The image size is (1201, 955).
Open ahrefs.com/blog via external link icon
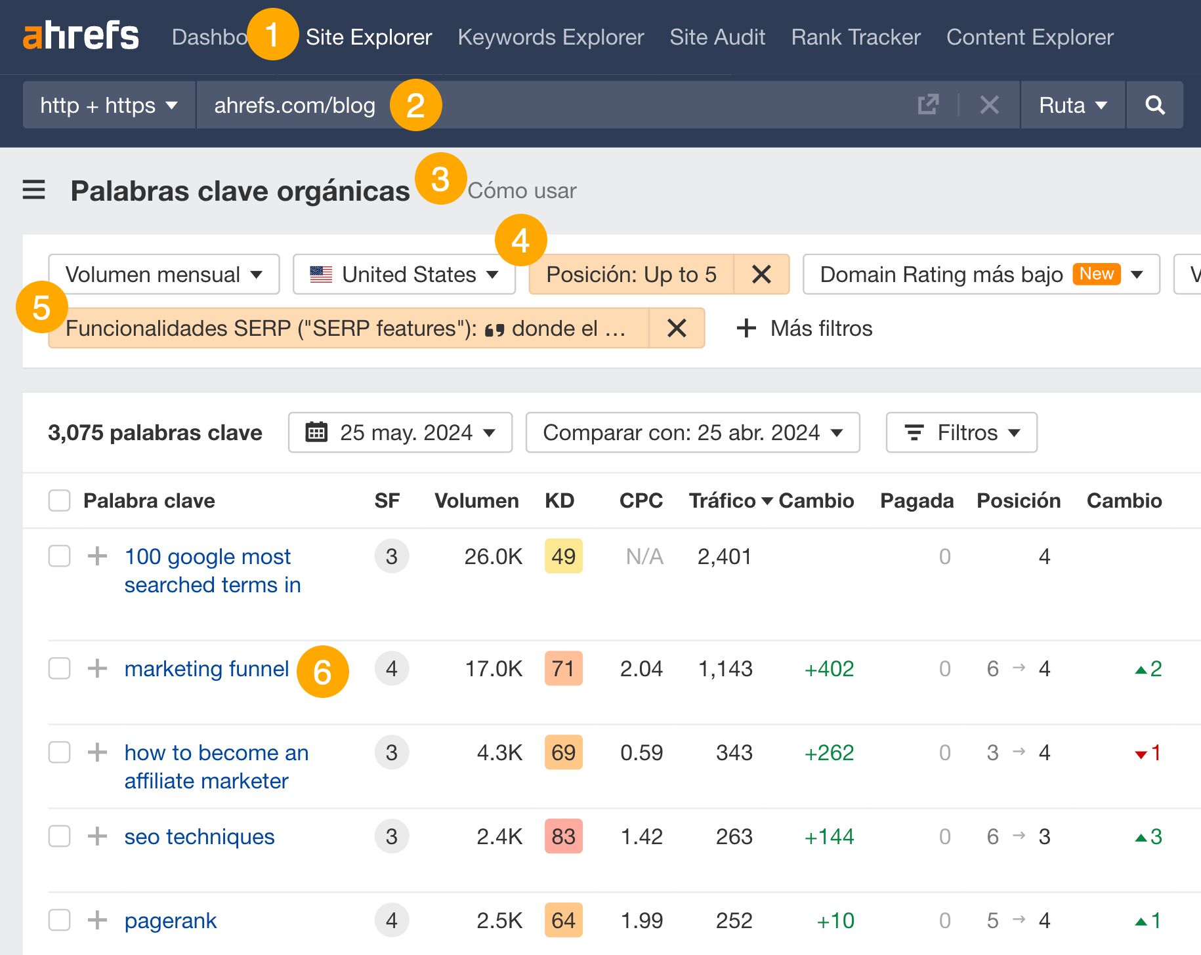click(x=927, y=105)
